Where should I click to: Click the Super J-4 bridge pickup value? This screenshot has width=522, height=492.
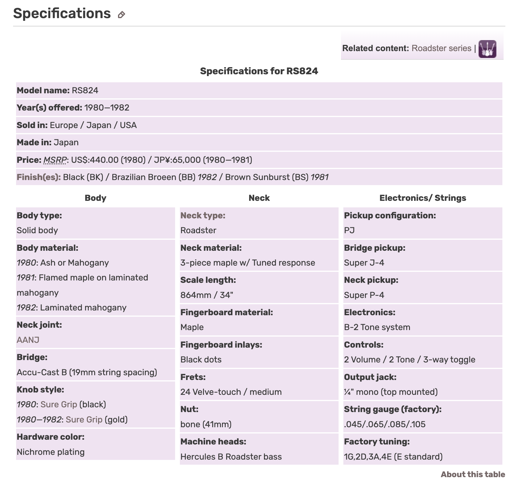coord(364,263)
